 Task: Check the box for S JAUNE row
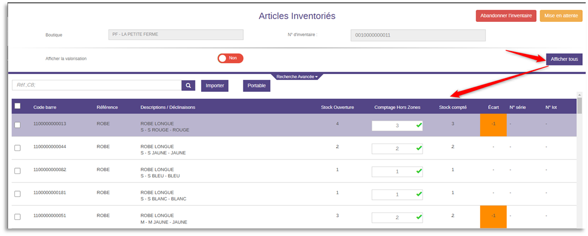(x=17, y=148)
